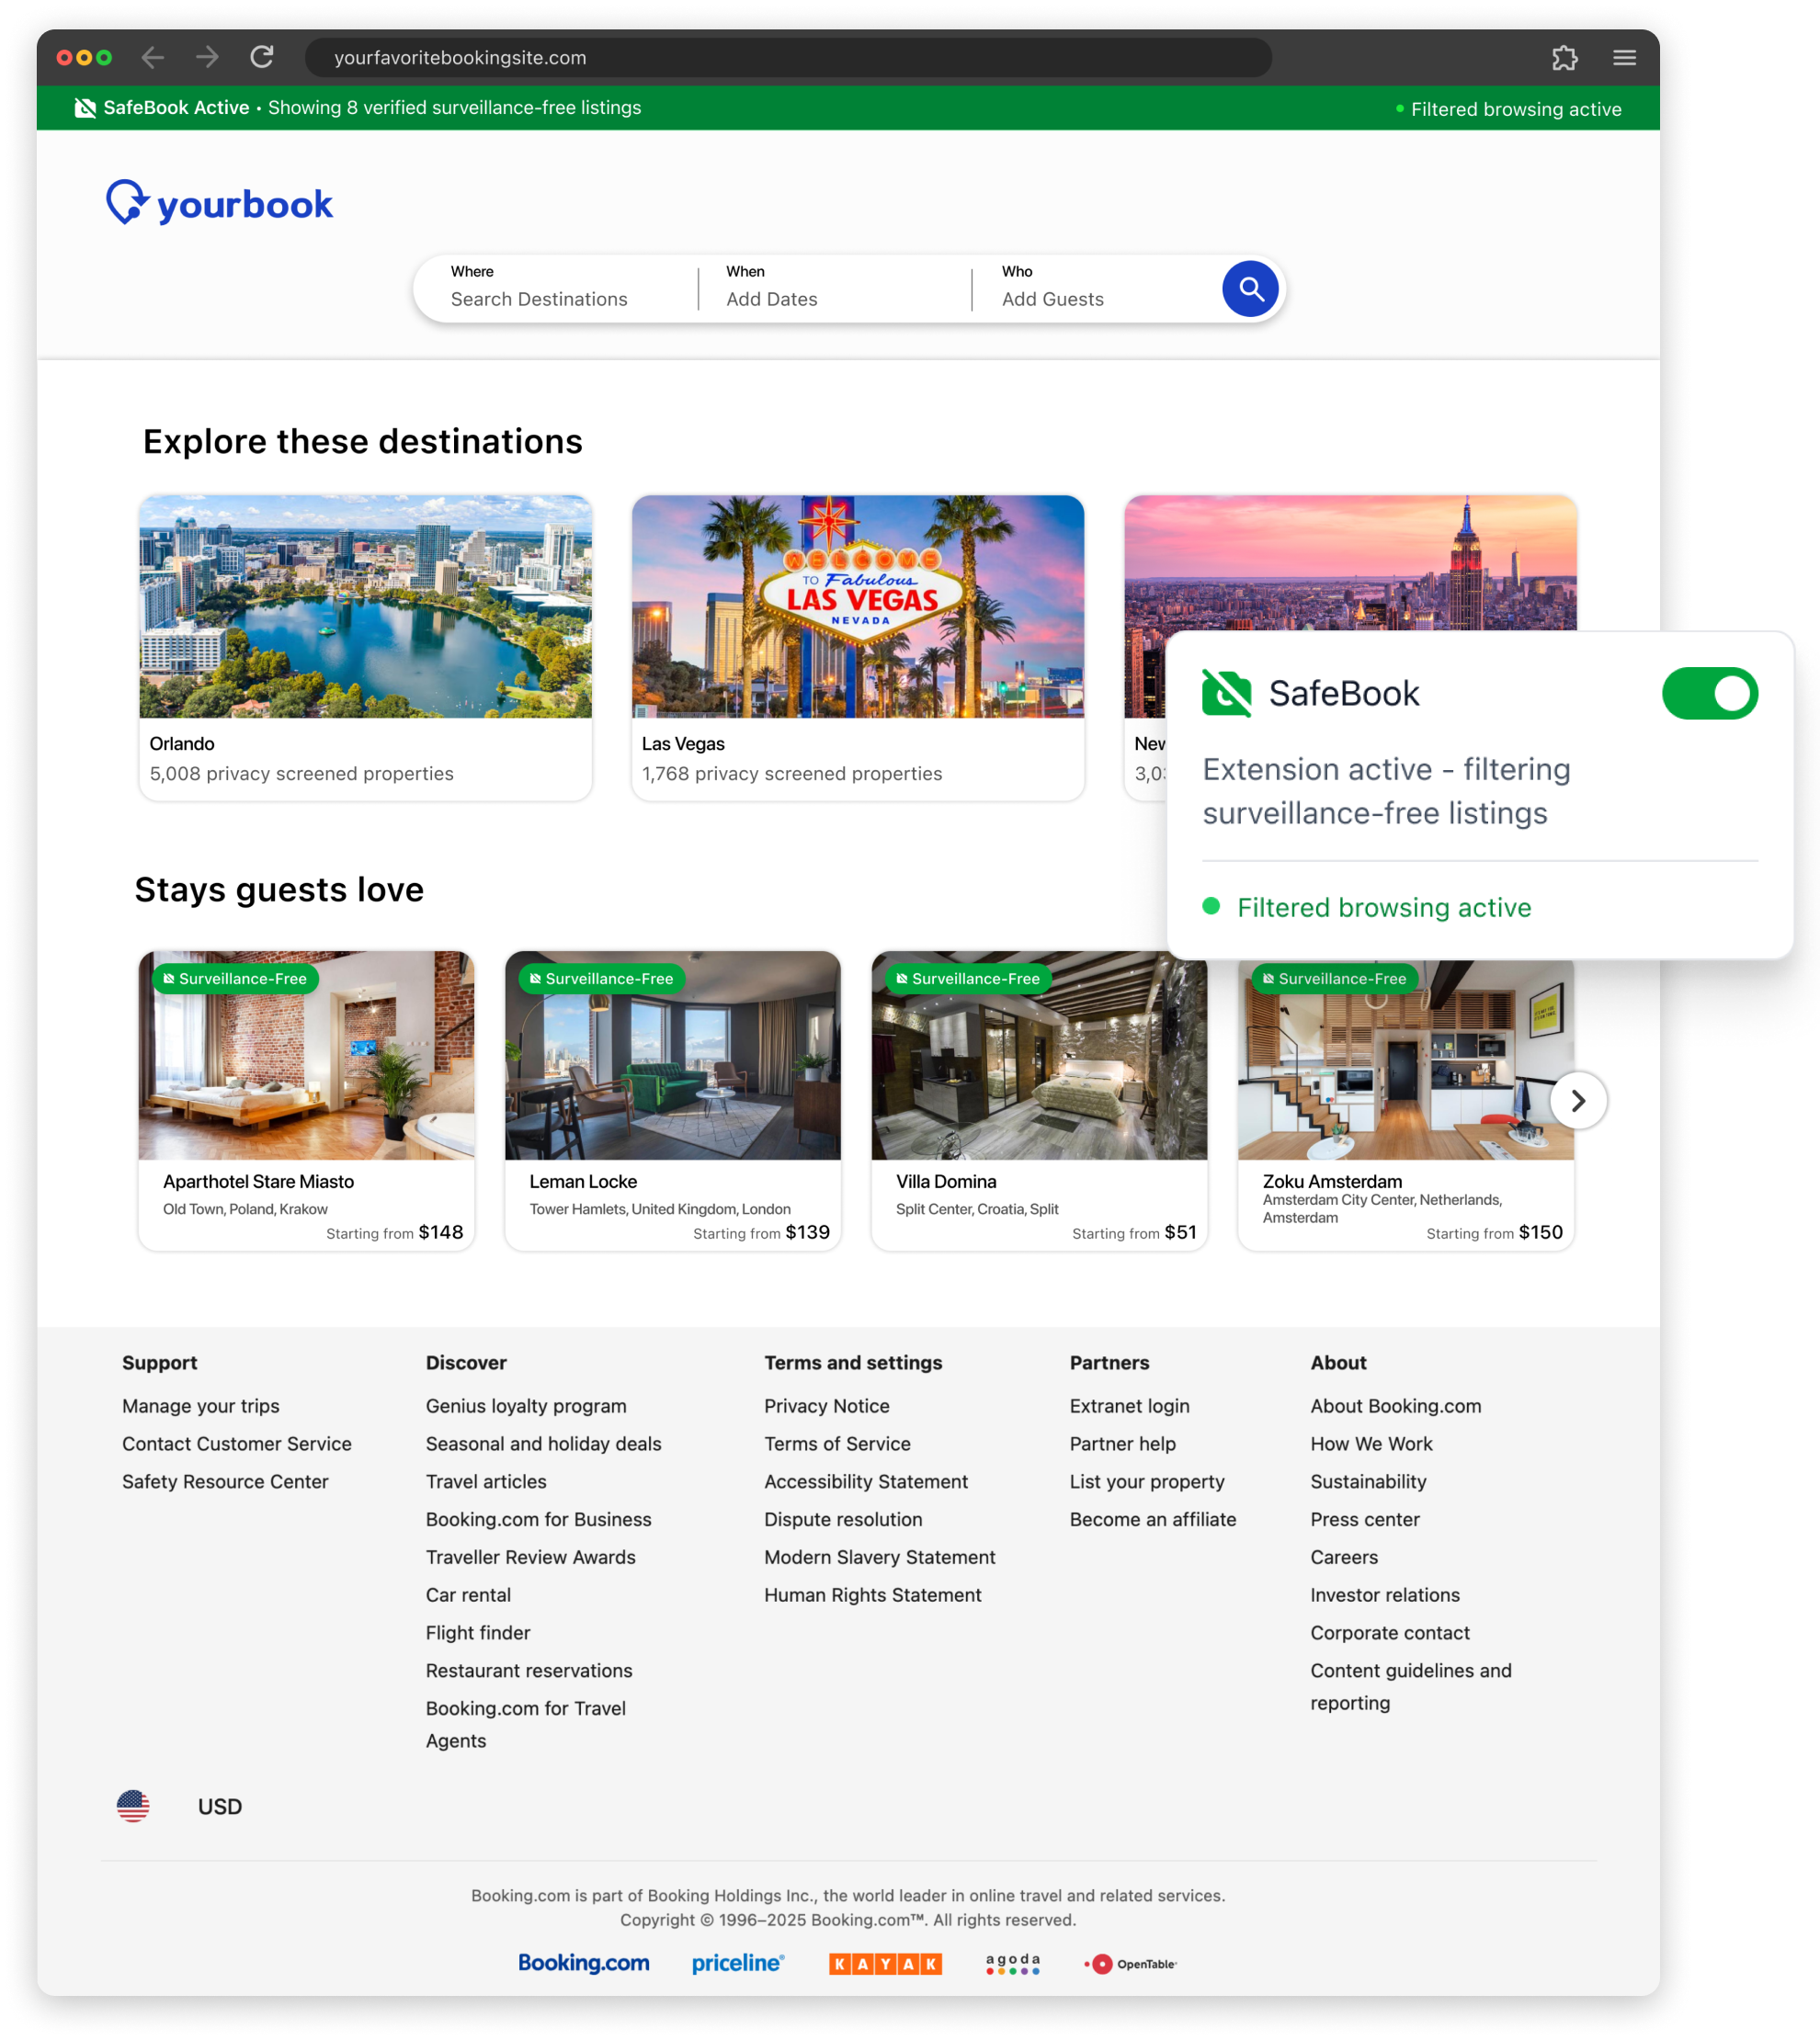This screenshot has width=1820, height=2040.
Task: Turn off the SafeBook extension toggle
Action: click(1709, 693)
